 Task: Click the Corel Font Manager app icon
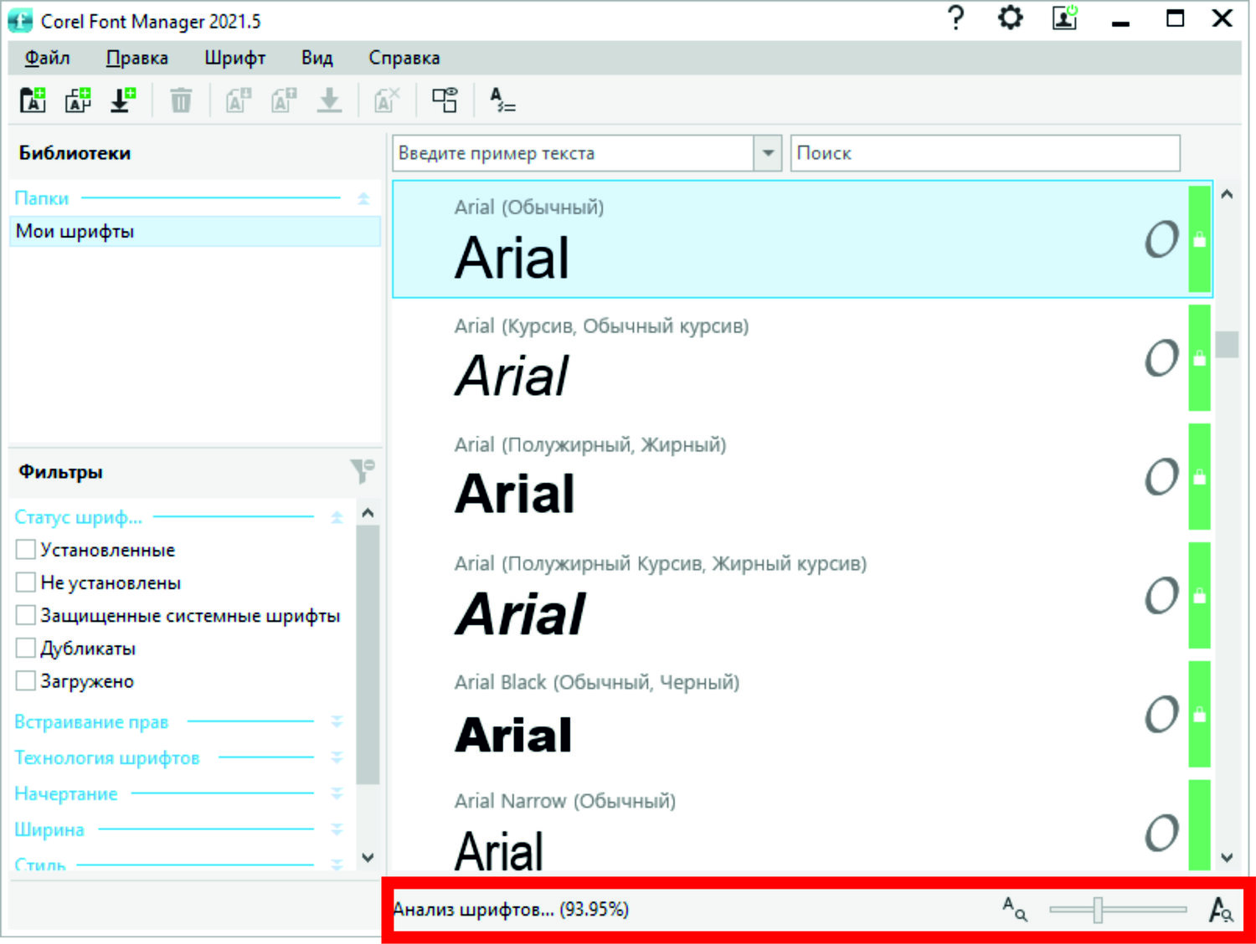point(20,20)
